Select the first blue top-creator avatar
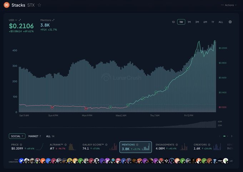The width and height of the screenshot is (243, 172). [21, 161]
